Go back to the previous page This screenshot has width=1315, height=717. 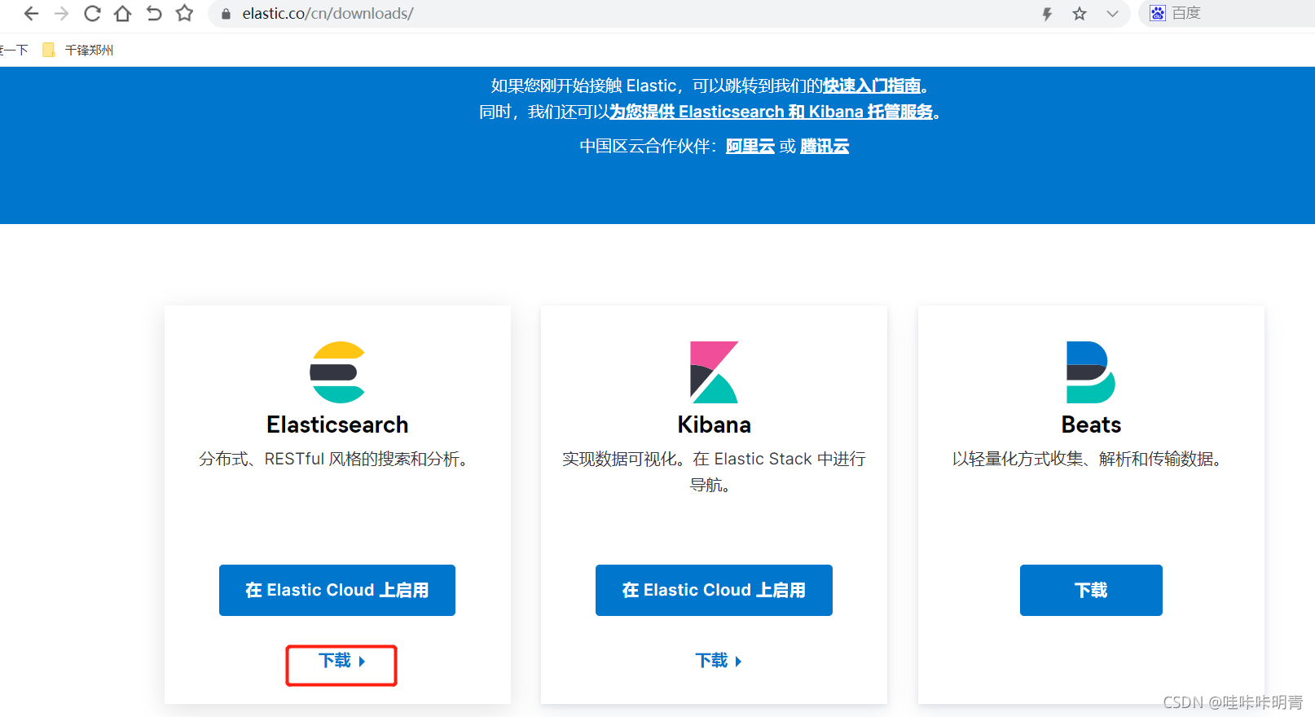[x=31, y=13]
